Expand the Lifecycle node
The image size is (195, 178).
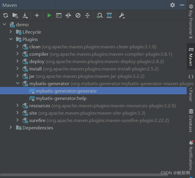pos(11,32)
